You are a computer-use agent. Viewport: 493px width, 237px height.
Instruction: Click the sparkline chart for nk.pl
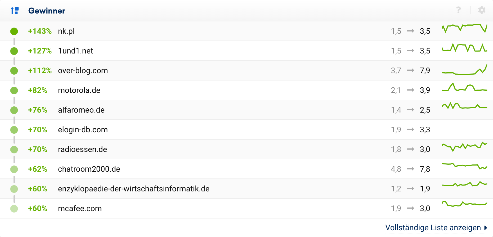pyautogui.click(x=465, y=28)
